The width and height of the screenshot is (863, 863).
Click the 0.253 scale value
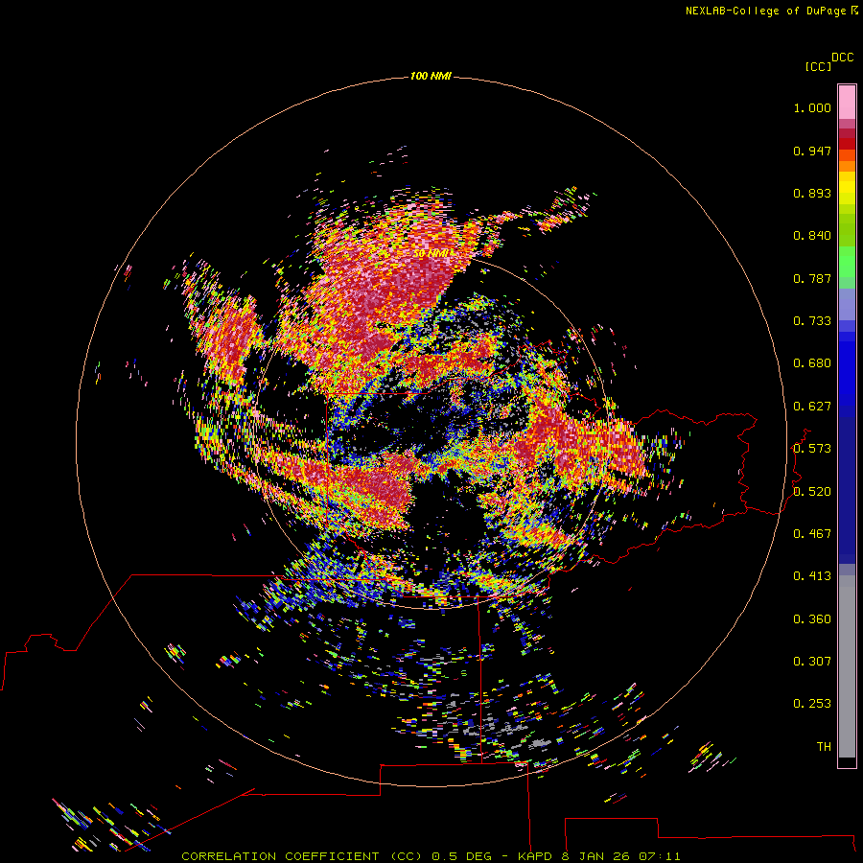pos(812,704)
